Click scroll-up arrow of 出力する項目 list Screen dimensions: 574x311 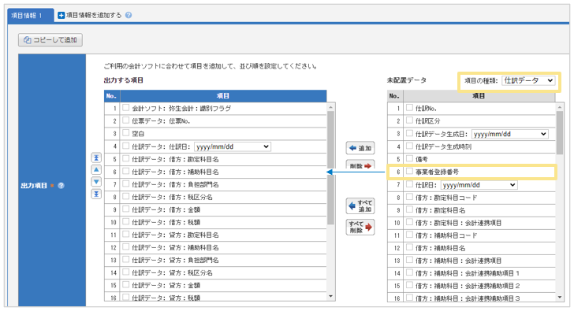click(x=331, y=107)
